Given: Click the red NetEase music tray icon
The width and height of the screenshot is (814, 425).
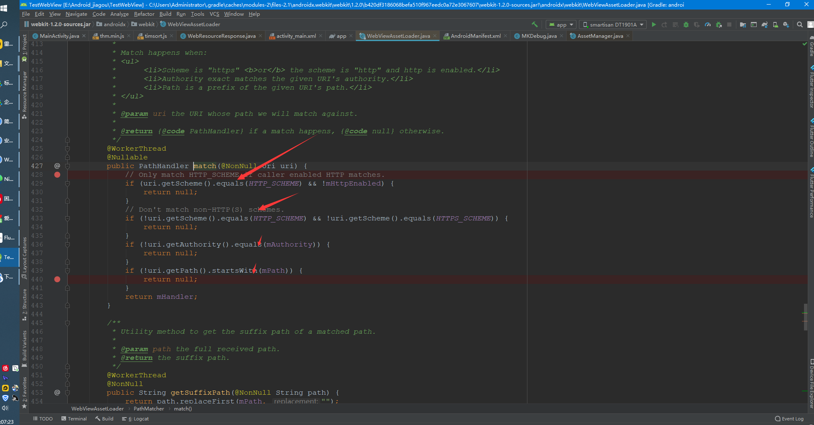Looking at the screenshot, I should pos(5,368).
